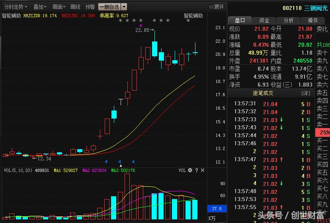Switch to the 分析 tab
The image size is (330, 223).
point(289,20)
